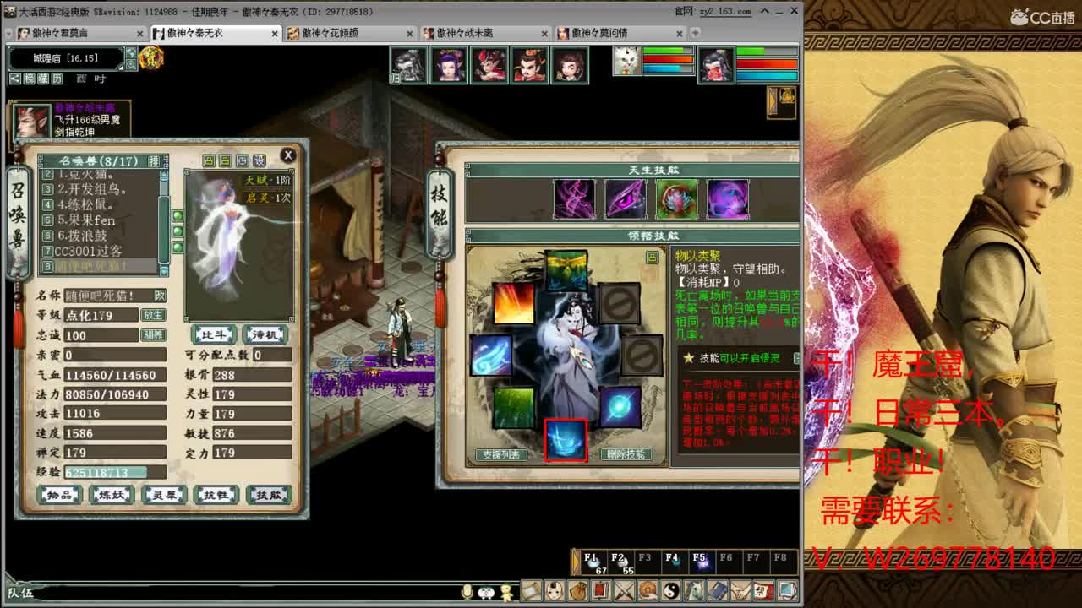Click the 战未离 teammate portrait on left
Viewport: 1082px width, 608px height.
(x=31, y=122)
